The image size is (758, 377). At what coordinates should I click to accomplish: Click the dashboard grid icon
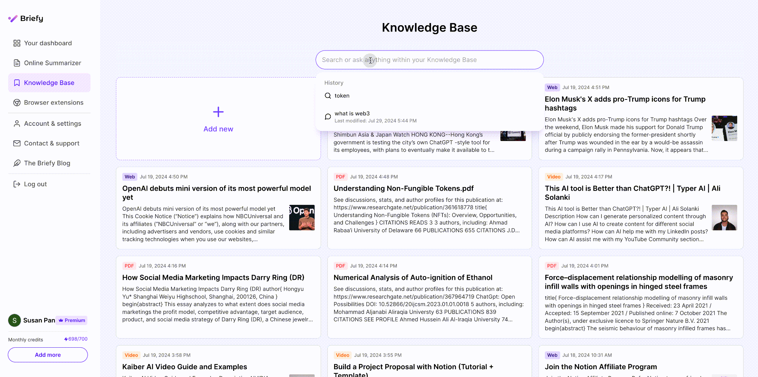pos(17,43)
